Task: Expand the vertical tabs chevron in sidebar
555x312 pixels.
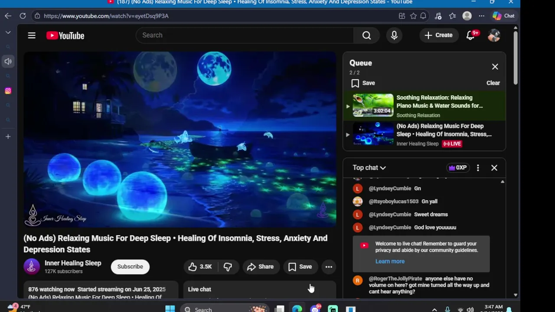Action: point(8,32)
